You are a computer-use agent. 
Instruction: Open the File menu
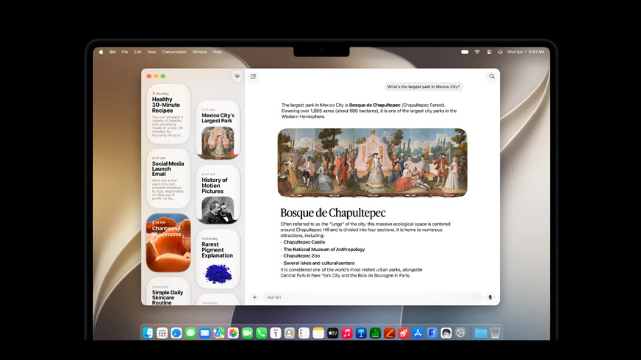coord(125,52)
